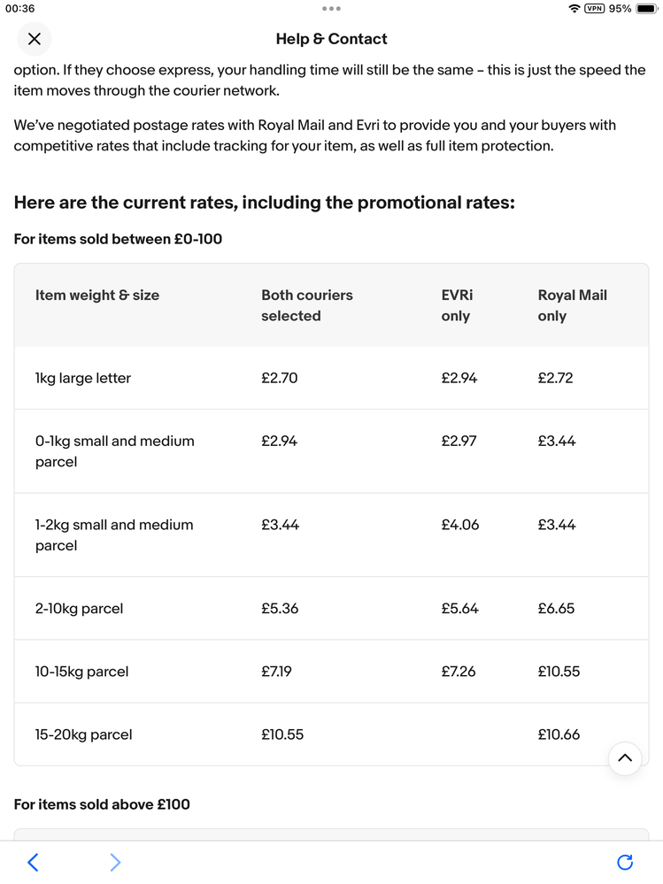Image resolution: width=663 pixels, height=884 pixels.
Task: Tap the three-dot multitasking indicator
Action: pos(331,9)
